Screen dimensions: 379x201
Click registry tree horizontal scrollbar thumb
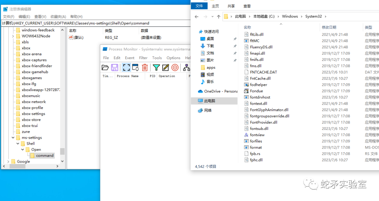pos(17,166)
